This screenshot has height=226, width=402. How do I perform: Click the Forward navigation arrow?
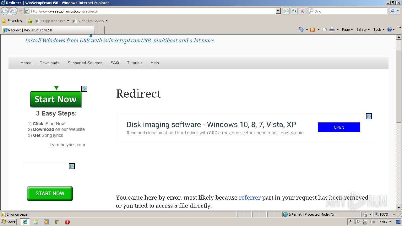14,11
